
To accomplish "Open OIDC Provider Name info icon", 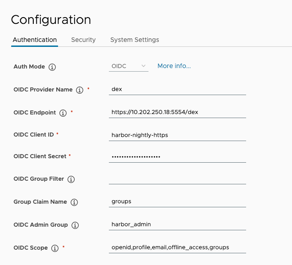I will [80, 90].
